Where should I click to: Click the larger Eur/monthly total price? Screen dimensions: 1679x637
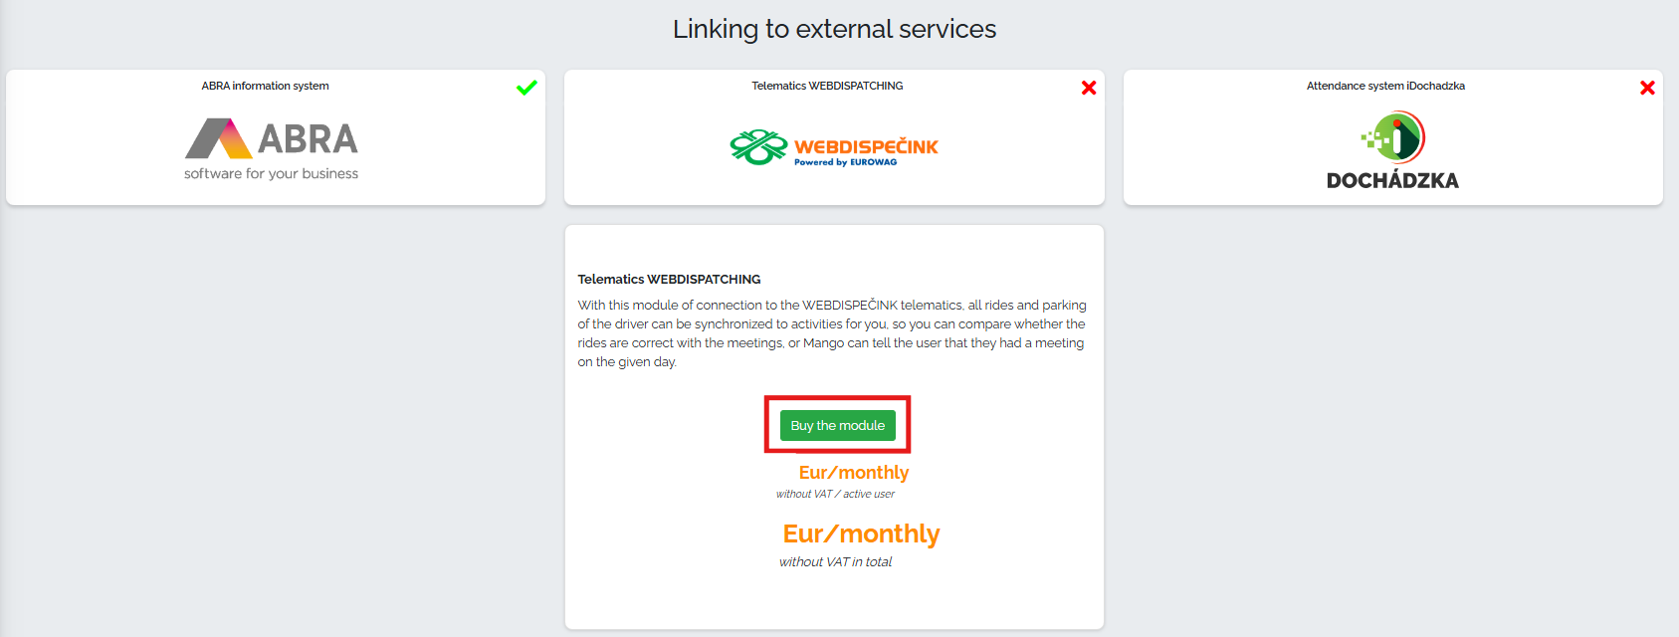861,534
